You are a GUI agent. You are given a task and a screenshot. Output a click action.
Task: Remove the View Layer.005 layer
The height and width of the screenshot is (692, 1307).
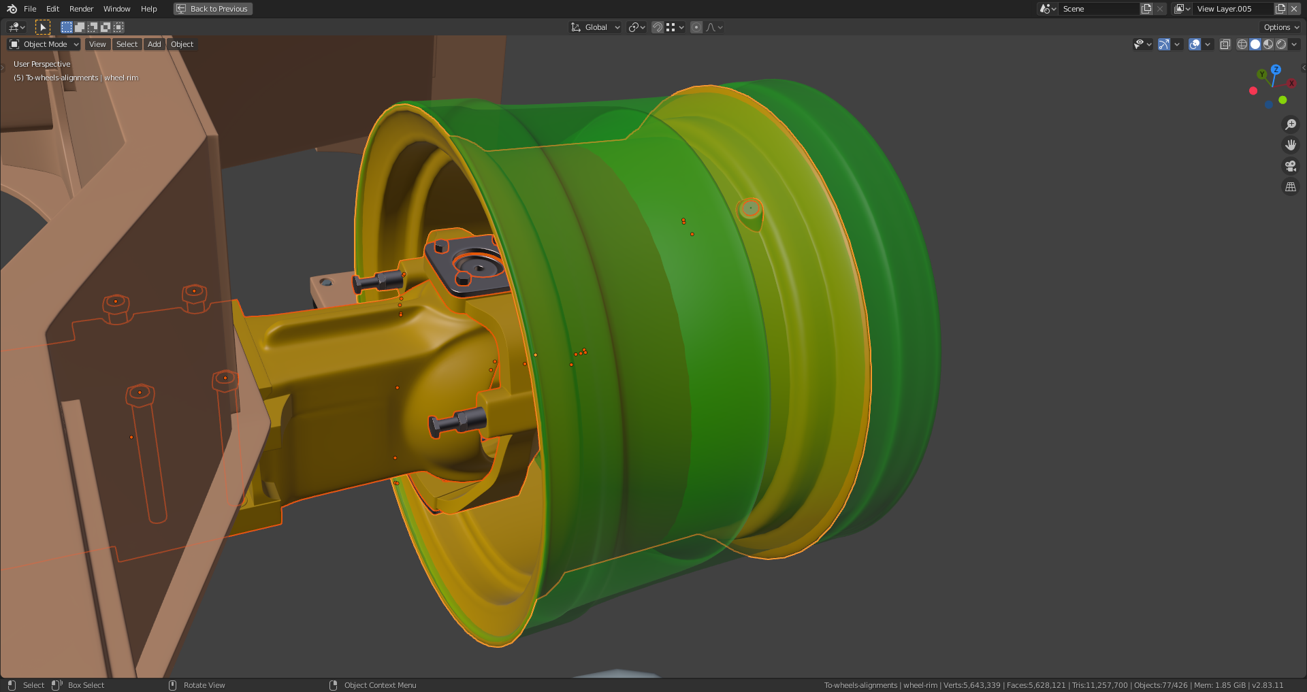coord(1294,9)
